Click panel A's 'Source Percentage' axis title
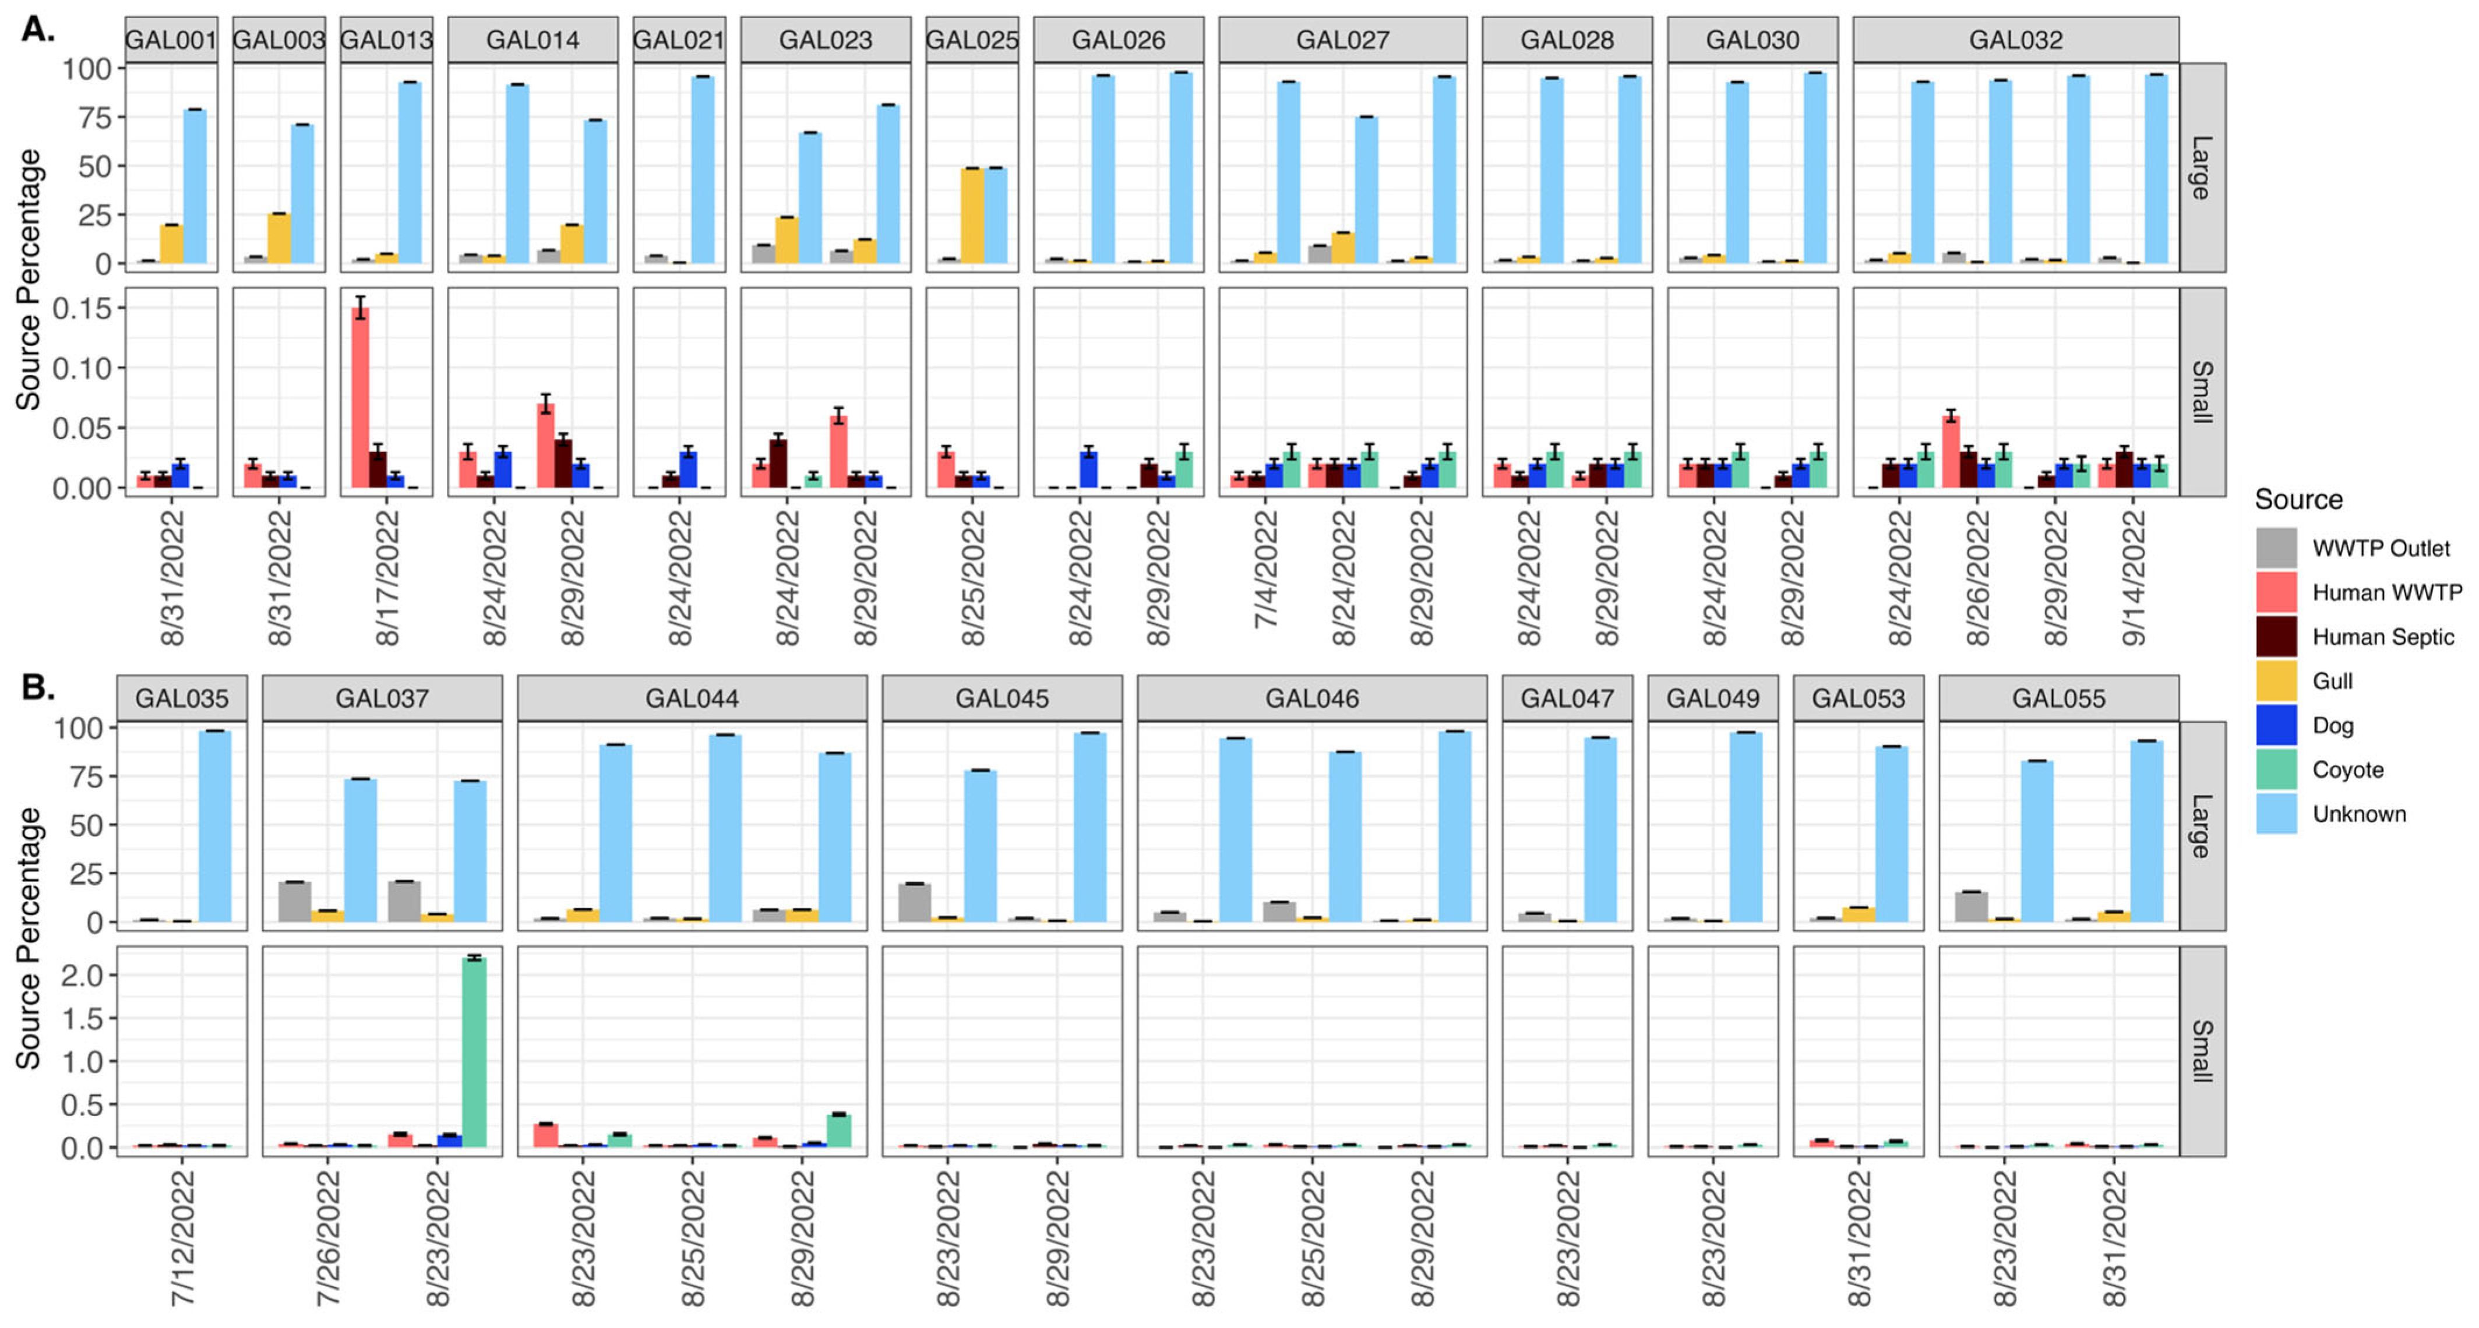 coord(28,279)
